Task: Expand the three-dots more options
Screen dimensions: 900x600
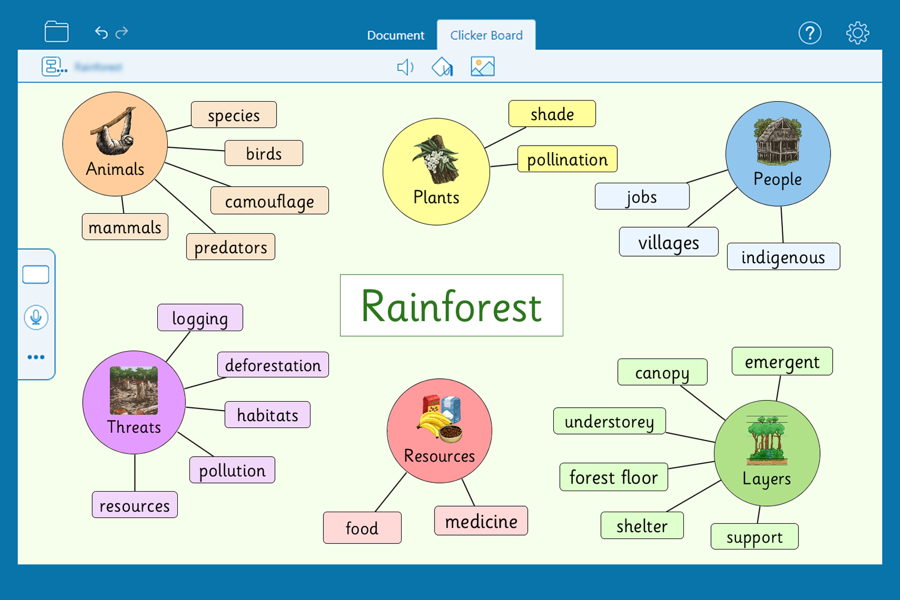Action: click(x=36, y=357)
